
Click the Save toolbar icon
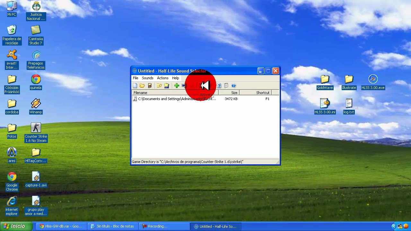(150, 86)
